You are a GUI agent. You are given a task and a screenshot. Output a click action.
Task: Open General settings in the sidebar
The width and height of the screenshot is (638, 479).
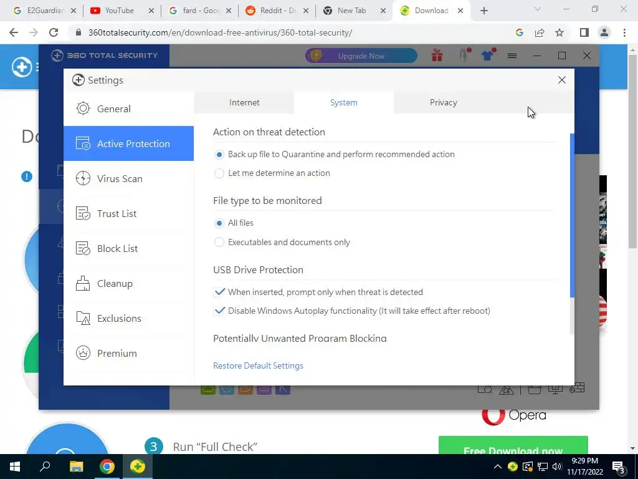(128, 109)
